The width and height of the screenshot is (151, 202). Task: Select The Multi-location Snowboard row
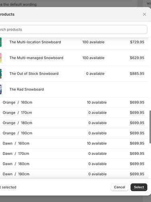(x=74, y=42)
